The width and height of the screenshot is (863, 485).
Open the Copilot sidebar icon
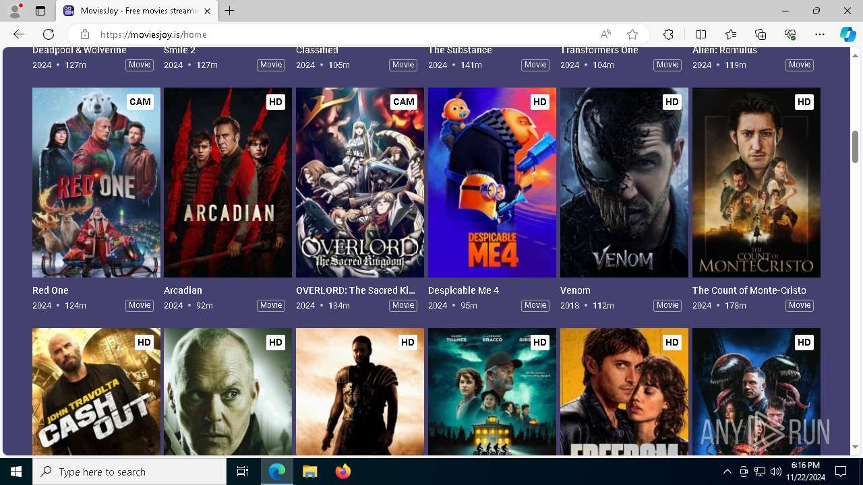coord(847,34)
